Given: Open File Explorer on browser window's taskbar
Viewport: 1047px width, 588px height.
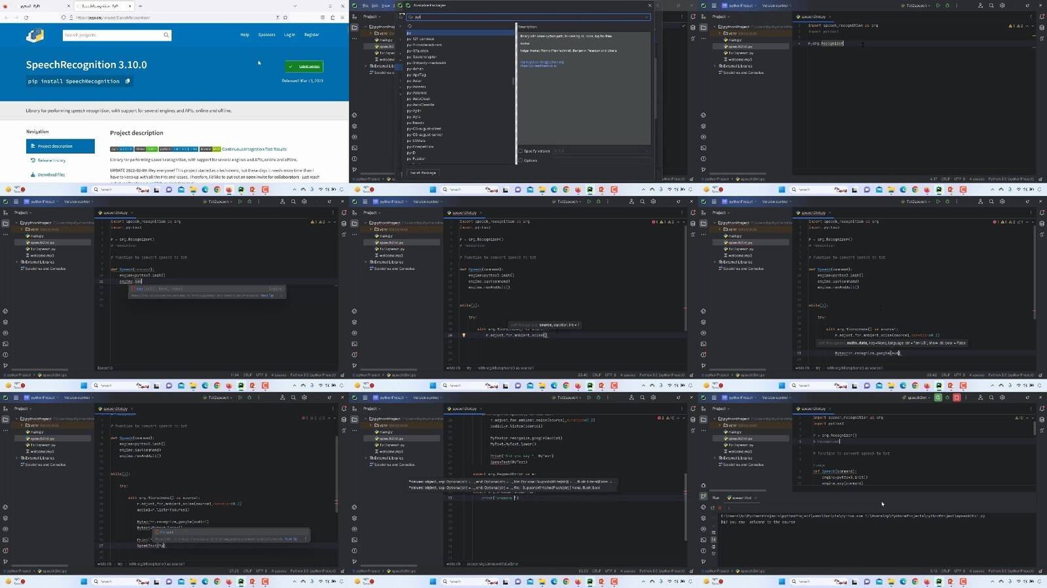Looking at the screenshot, I should [193, 190].
